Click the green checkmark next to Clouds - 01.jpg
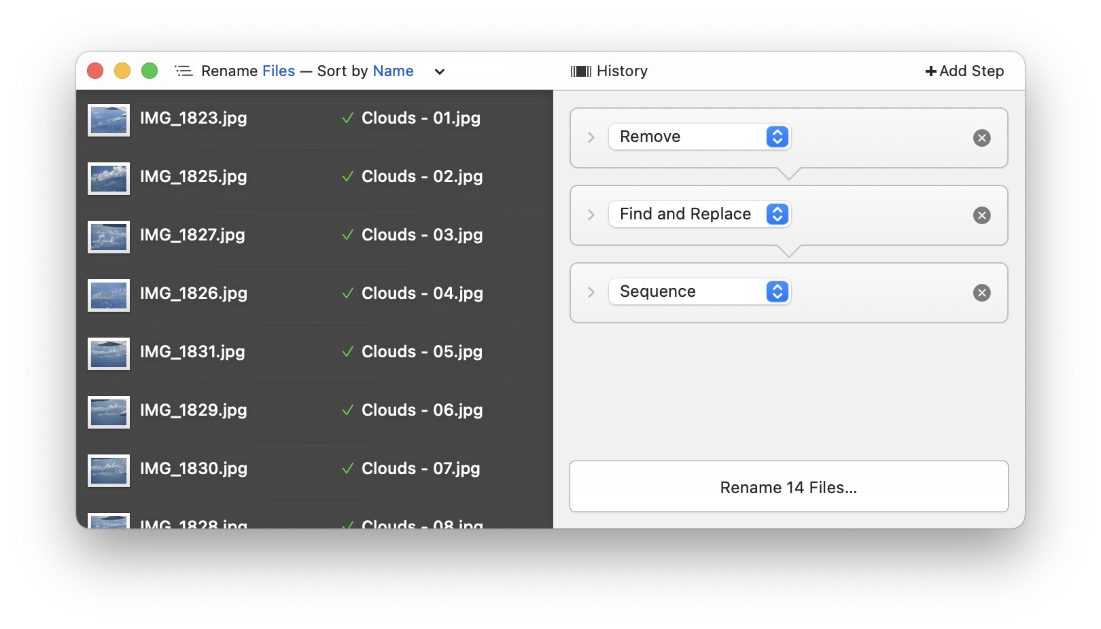Screen dimensions: 1101x629 pyautogui.click(x=347, y=118)
